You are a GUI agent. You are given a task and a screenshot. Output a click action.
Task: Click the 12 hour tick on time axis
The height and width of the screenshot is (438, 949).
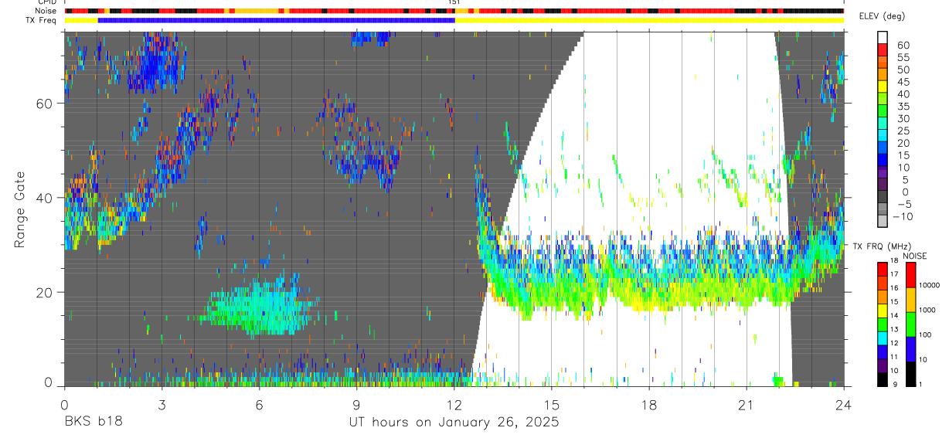(x=454, y=405)
